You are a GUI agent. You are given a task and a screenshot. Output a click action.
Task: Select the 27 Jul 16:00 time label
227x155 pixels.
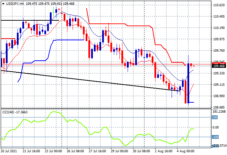(x=97, y=151)
